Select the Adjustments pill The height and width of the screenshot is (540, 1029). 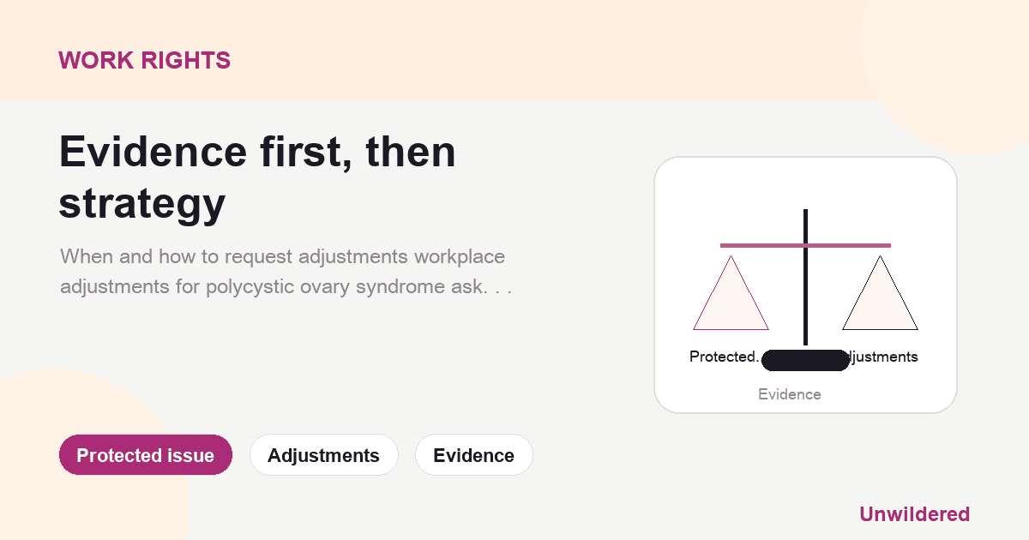323,455
